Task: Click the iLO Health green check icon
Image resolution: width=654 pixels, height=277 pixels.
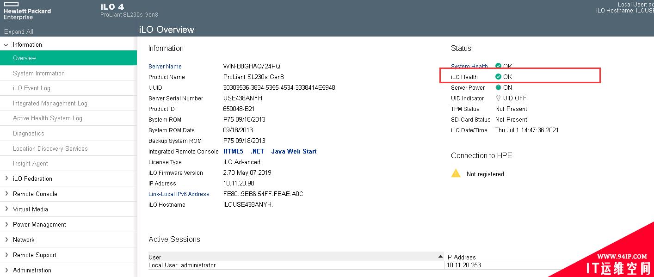Action: [498, 77]
